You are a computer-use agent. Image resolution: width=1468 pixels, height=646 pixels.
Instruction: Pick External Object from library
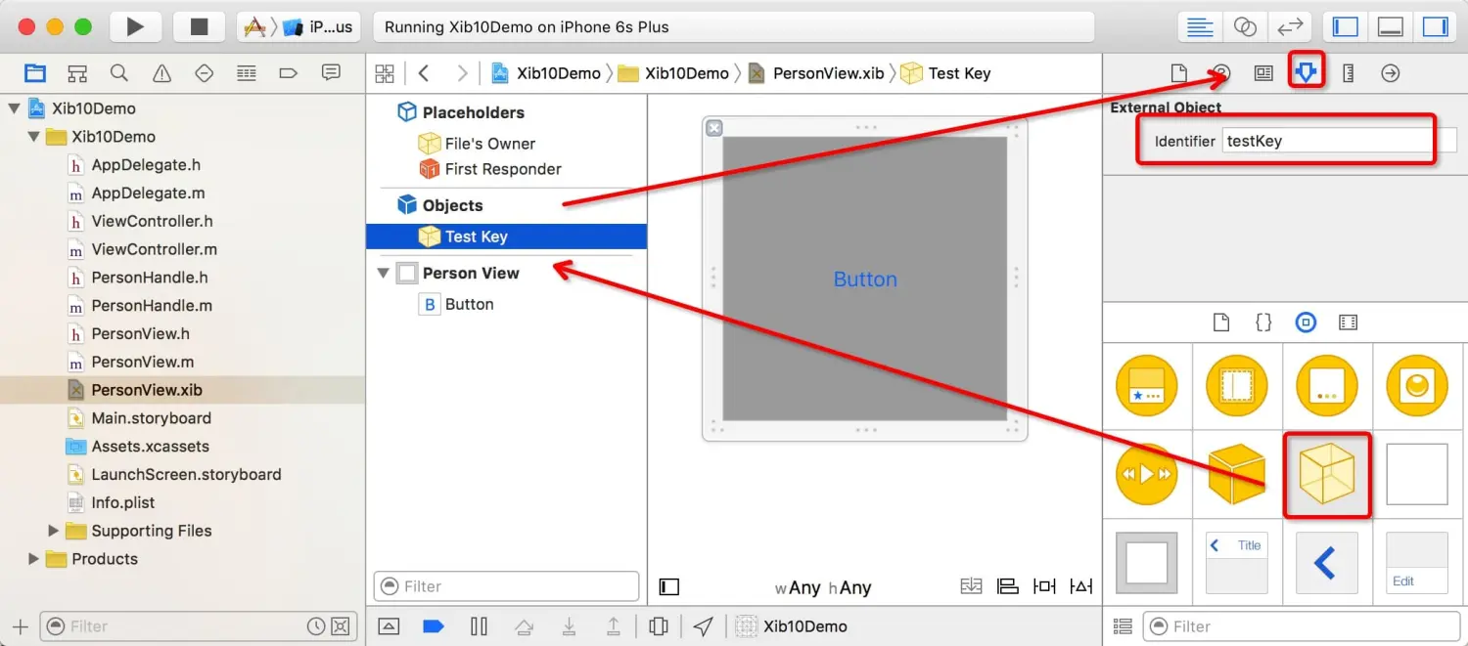click(1327, 475)
